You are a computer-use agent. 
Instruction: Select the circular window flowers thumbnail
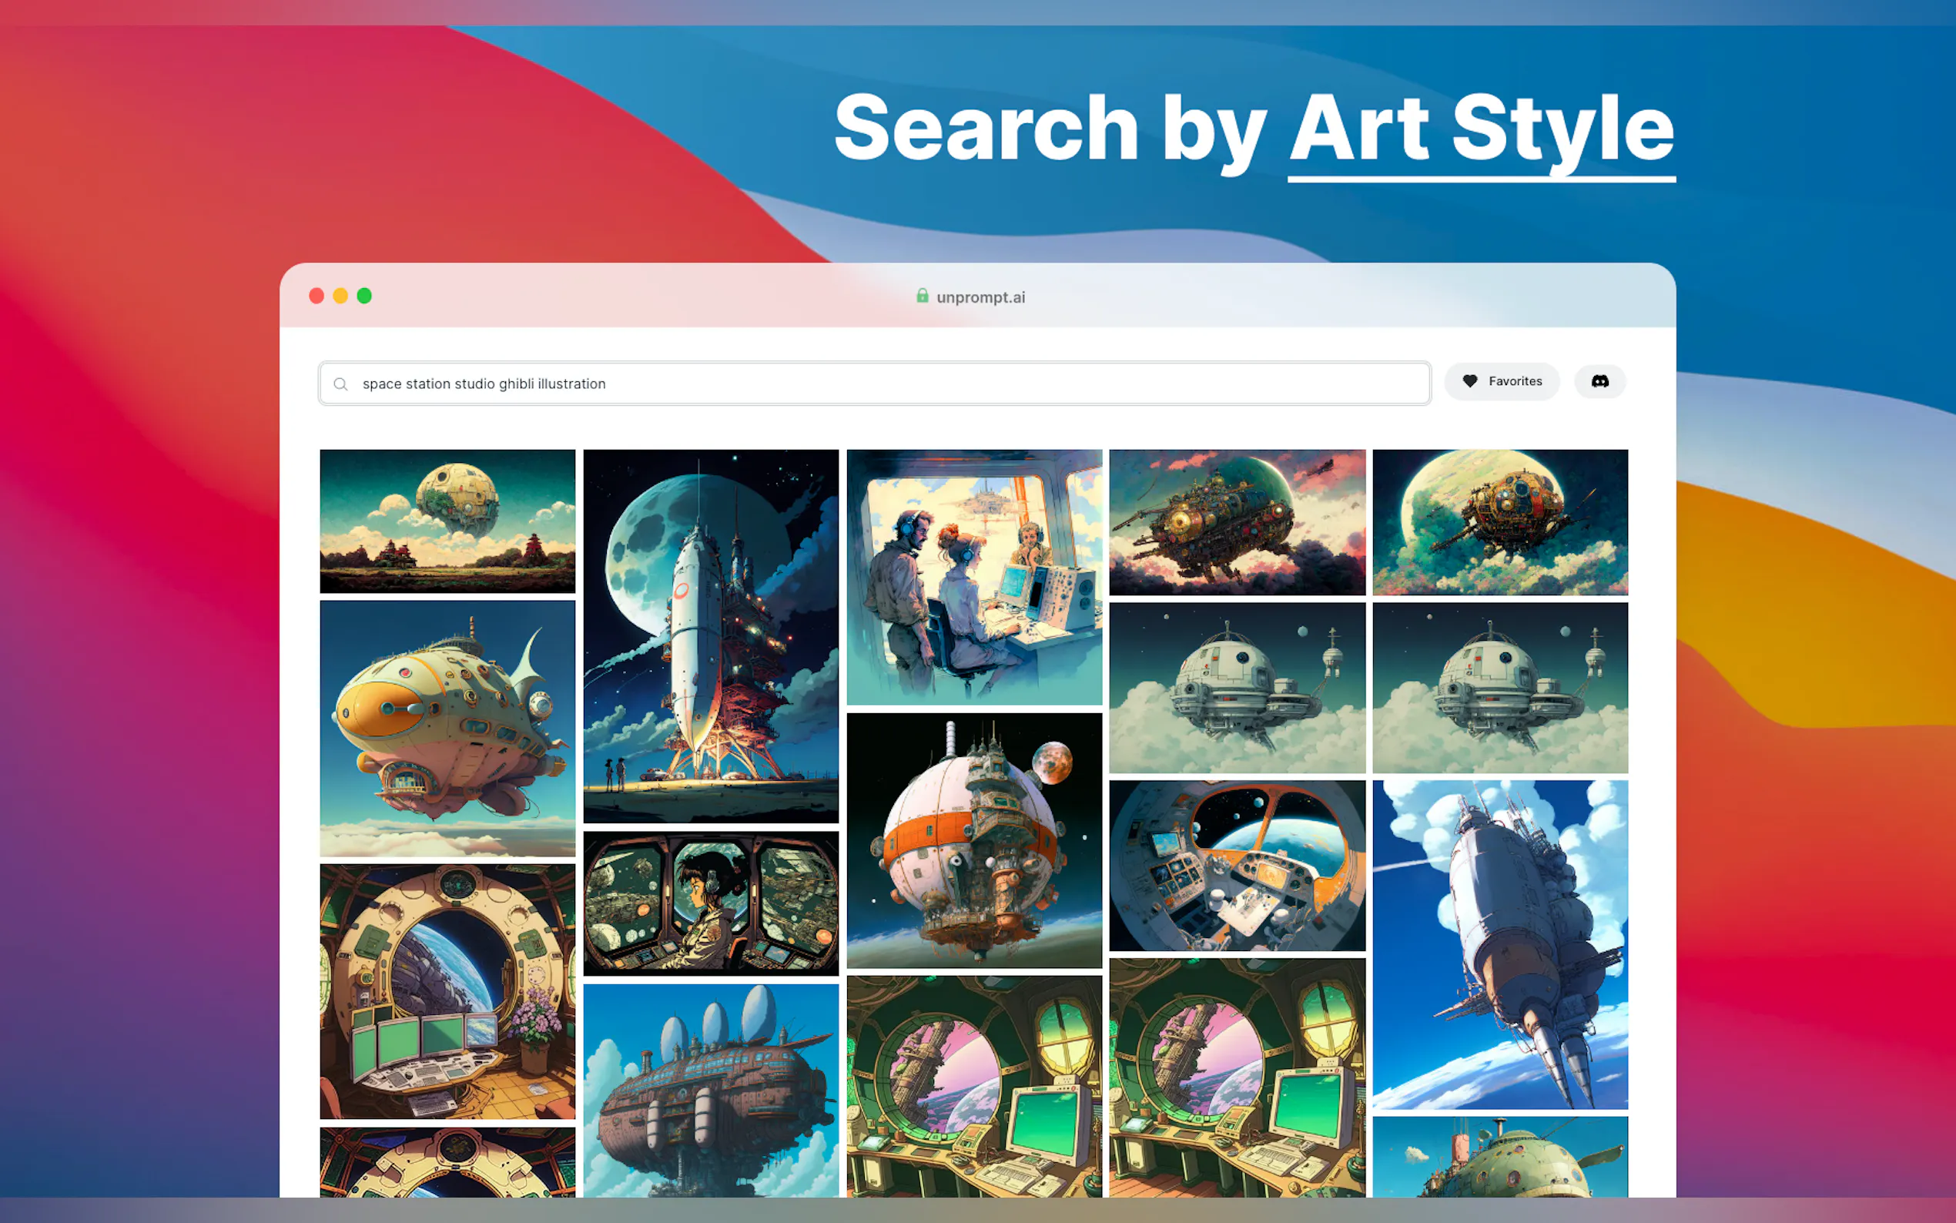(x=447, y=991)
